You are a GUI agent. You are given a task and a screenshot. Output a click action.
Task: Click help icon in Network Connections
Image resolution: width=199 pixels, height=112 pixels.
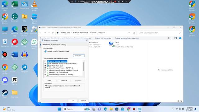(x=180, y=38)
